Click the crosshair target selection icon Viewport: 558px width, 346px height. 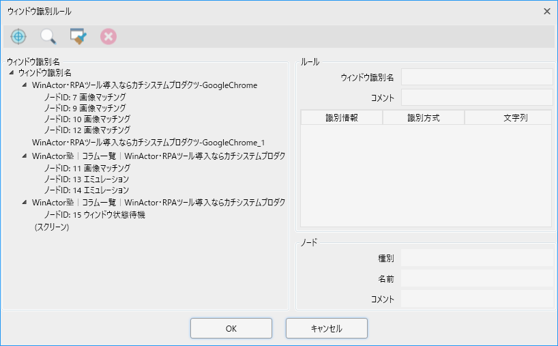pyautogui.click(x=18, y=37)
